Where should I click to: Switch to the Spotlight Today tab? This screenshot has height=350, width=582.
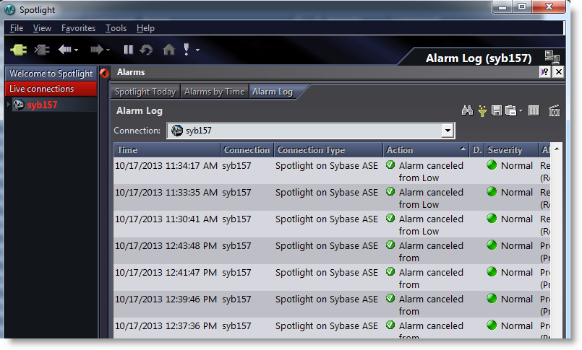[x=145, y=92]
